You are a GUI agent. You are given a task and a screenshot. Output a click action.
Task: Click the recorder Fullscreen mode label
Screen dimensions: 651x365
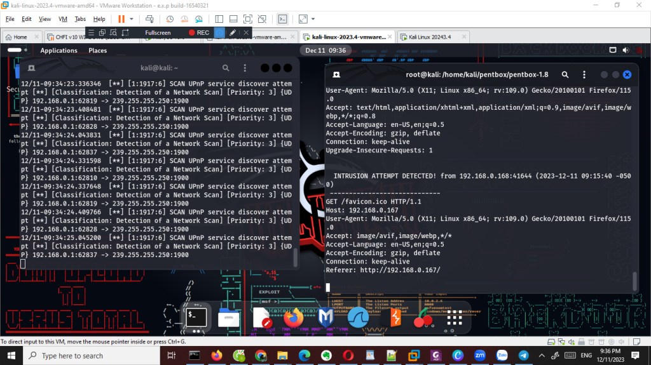(158, 33)
